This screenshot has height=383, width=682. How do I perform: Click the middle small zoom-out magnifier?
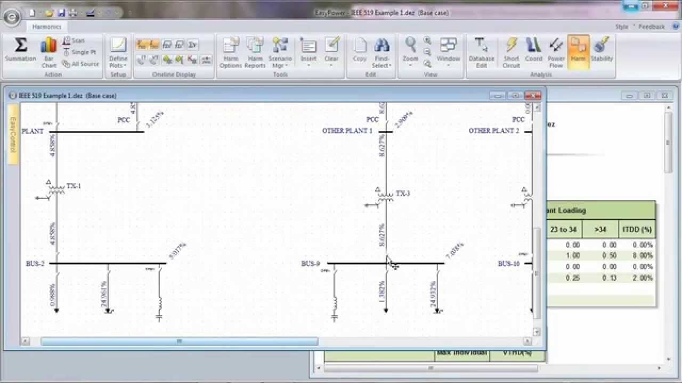click(427, 52)
